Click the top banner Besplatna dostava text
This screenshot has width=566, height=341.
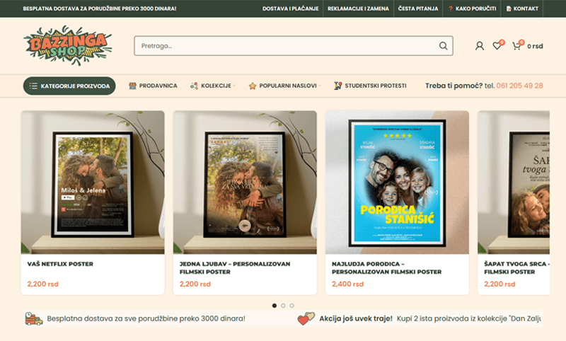click(100, 8)
